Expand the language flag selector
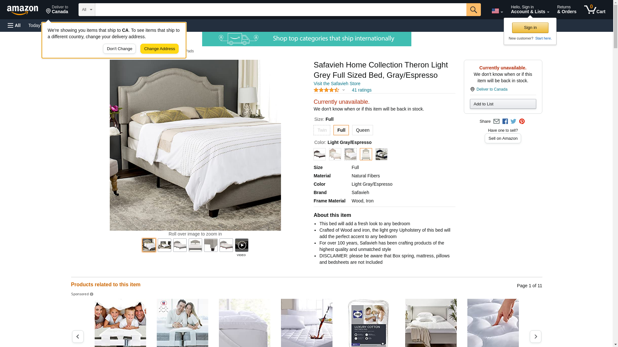Viewport: 618px width, 347px height. click(497, 11)
